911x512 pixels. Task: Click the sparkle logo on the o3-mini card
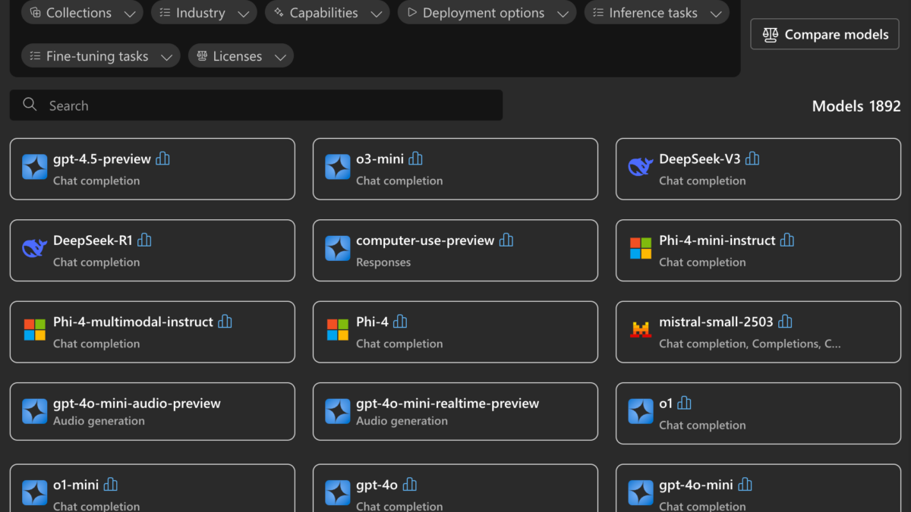tap(338, 167)
